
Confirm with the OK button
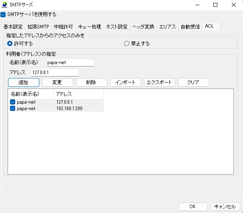(193, 207)
